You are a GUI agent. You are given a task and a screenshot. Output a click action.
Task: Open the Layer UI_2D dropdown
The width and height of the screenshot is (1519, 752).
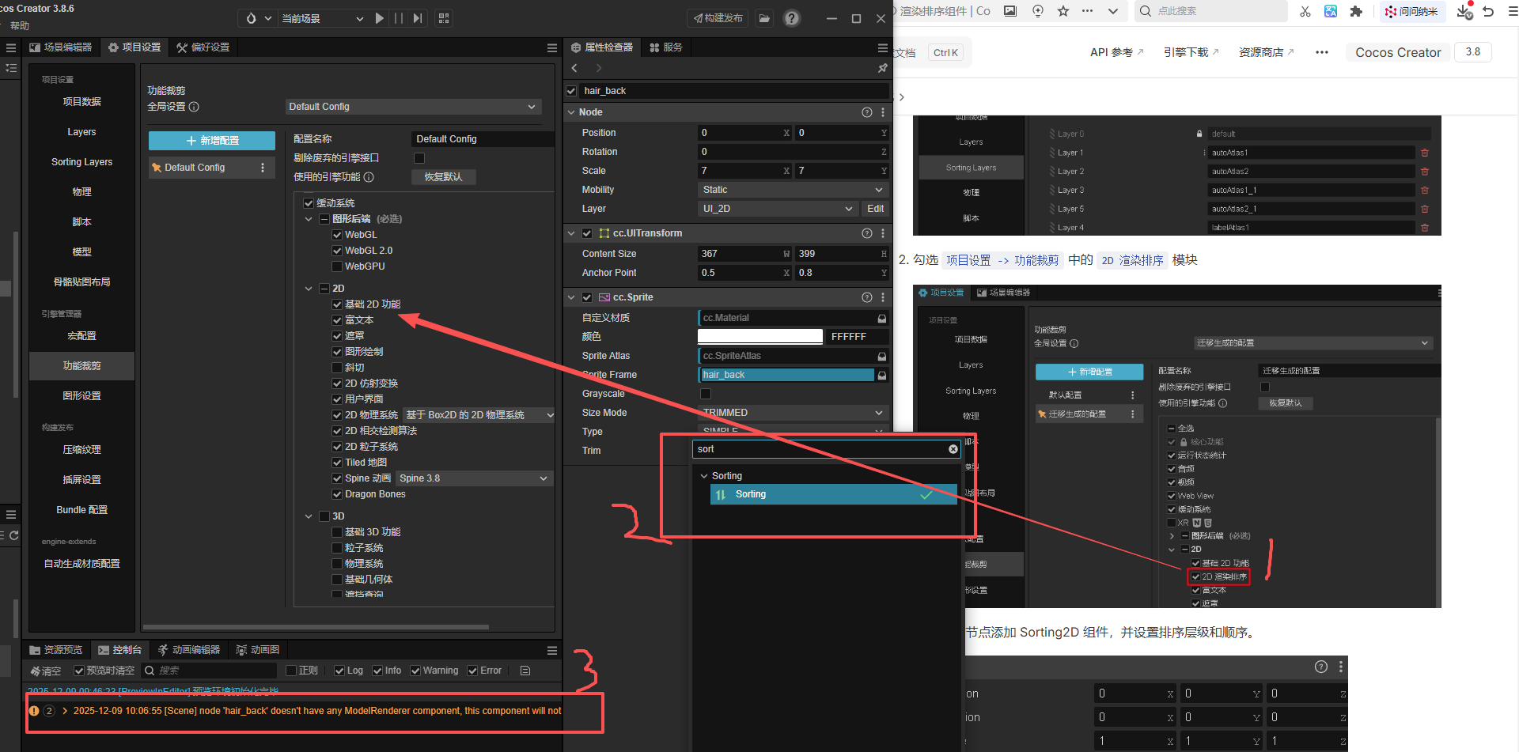point(778,209)
